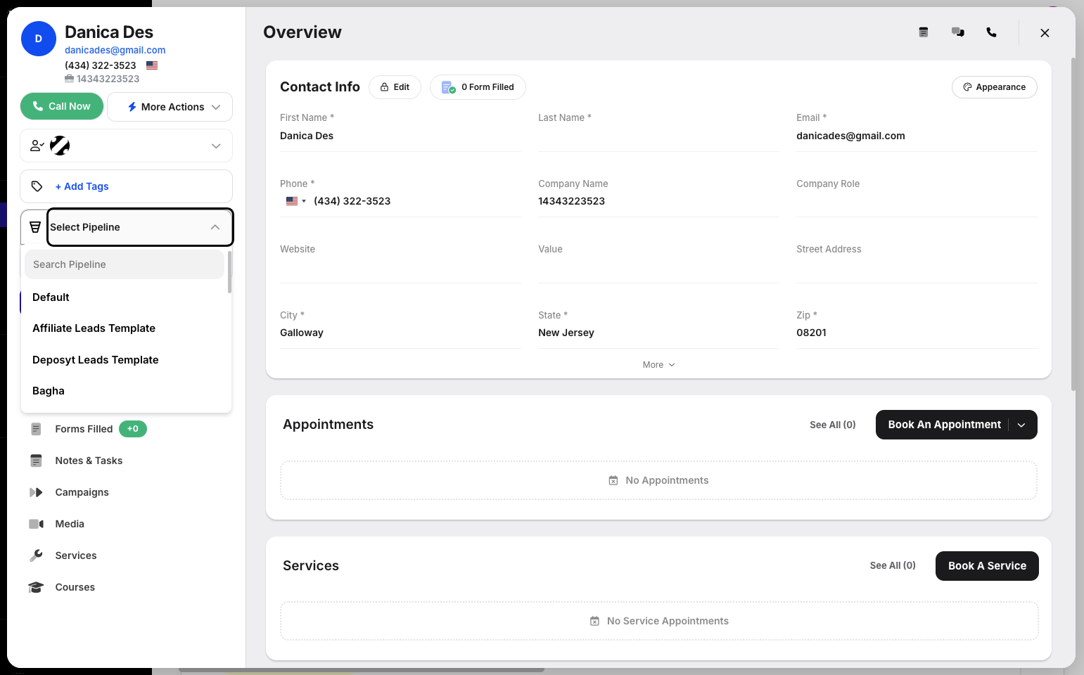Viewport: 1084px width, 675px height.
Task: Click See All (0) in Services section
Action: point(893,565)
